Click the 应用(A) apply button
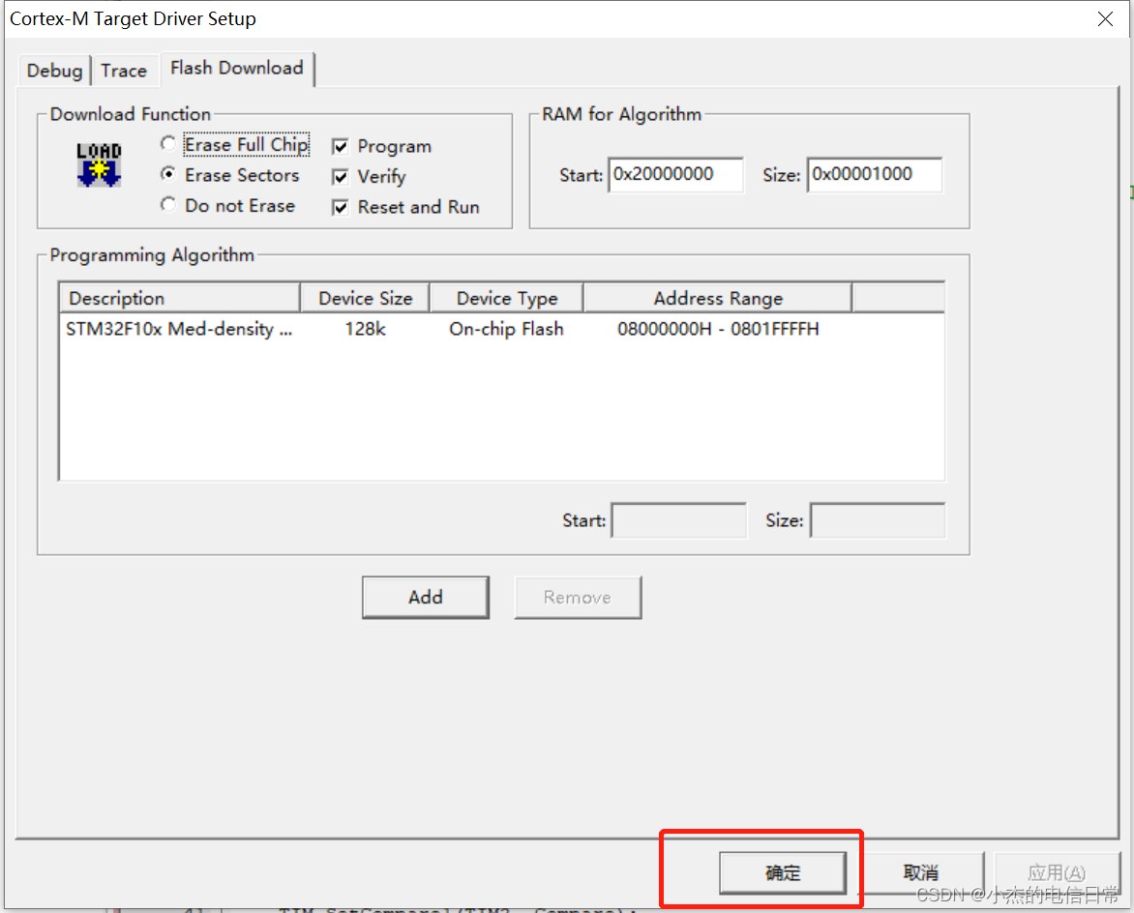 pos(1057,871)
